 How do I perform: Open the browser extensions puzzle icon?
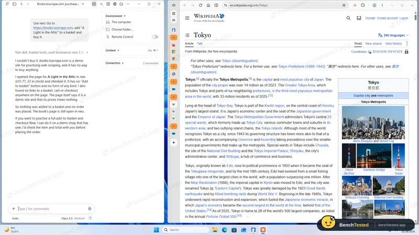tap(362, 5)
